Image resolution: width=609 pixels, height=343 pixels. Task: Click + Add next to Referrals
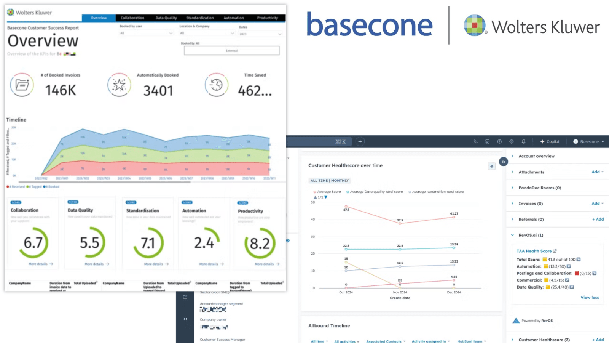pos(598,219)
